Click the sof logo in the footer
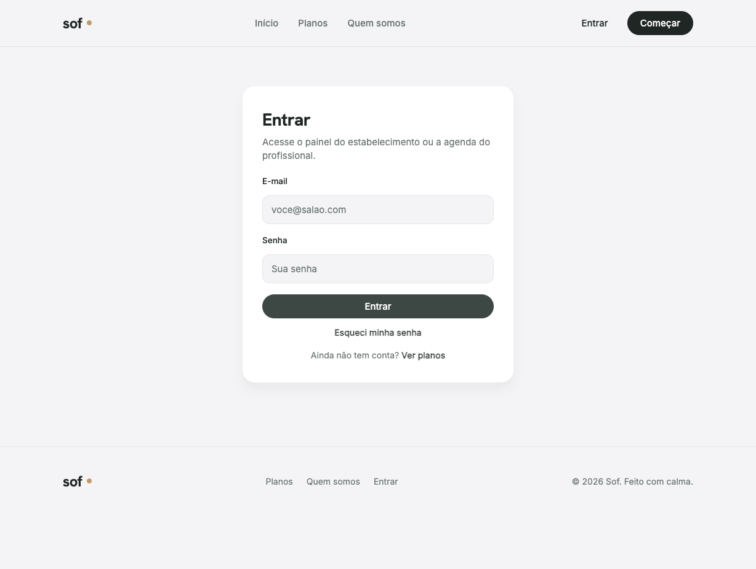Image resolution: width=756 pixels, height=569 pixels. pos(78,482)
